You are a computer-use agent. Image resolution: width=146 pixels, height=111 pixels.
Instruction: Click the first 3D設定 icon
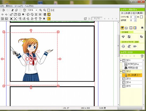pyautogui.click(x=123, y=37)
